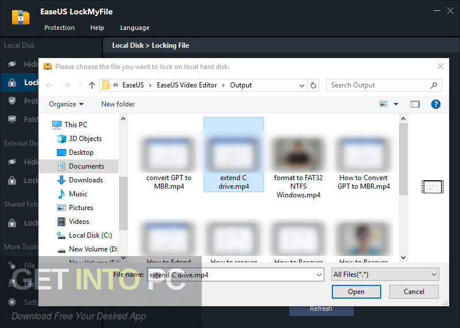The image size is (460, 328).
Task: Create a New folder
Action: (118, 104)
